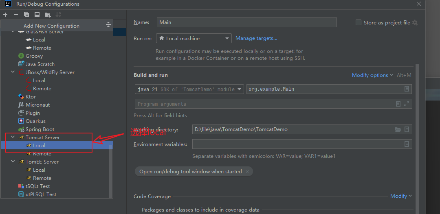Collapse the Tomcat Server tree node
Image resolution: width=440 pixels, height=214 pixels.
coord(13,138)
